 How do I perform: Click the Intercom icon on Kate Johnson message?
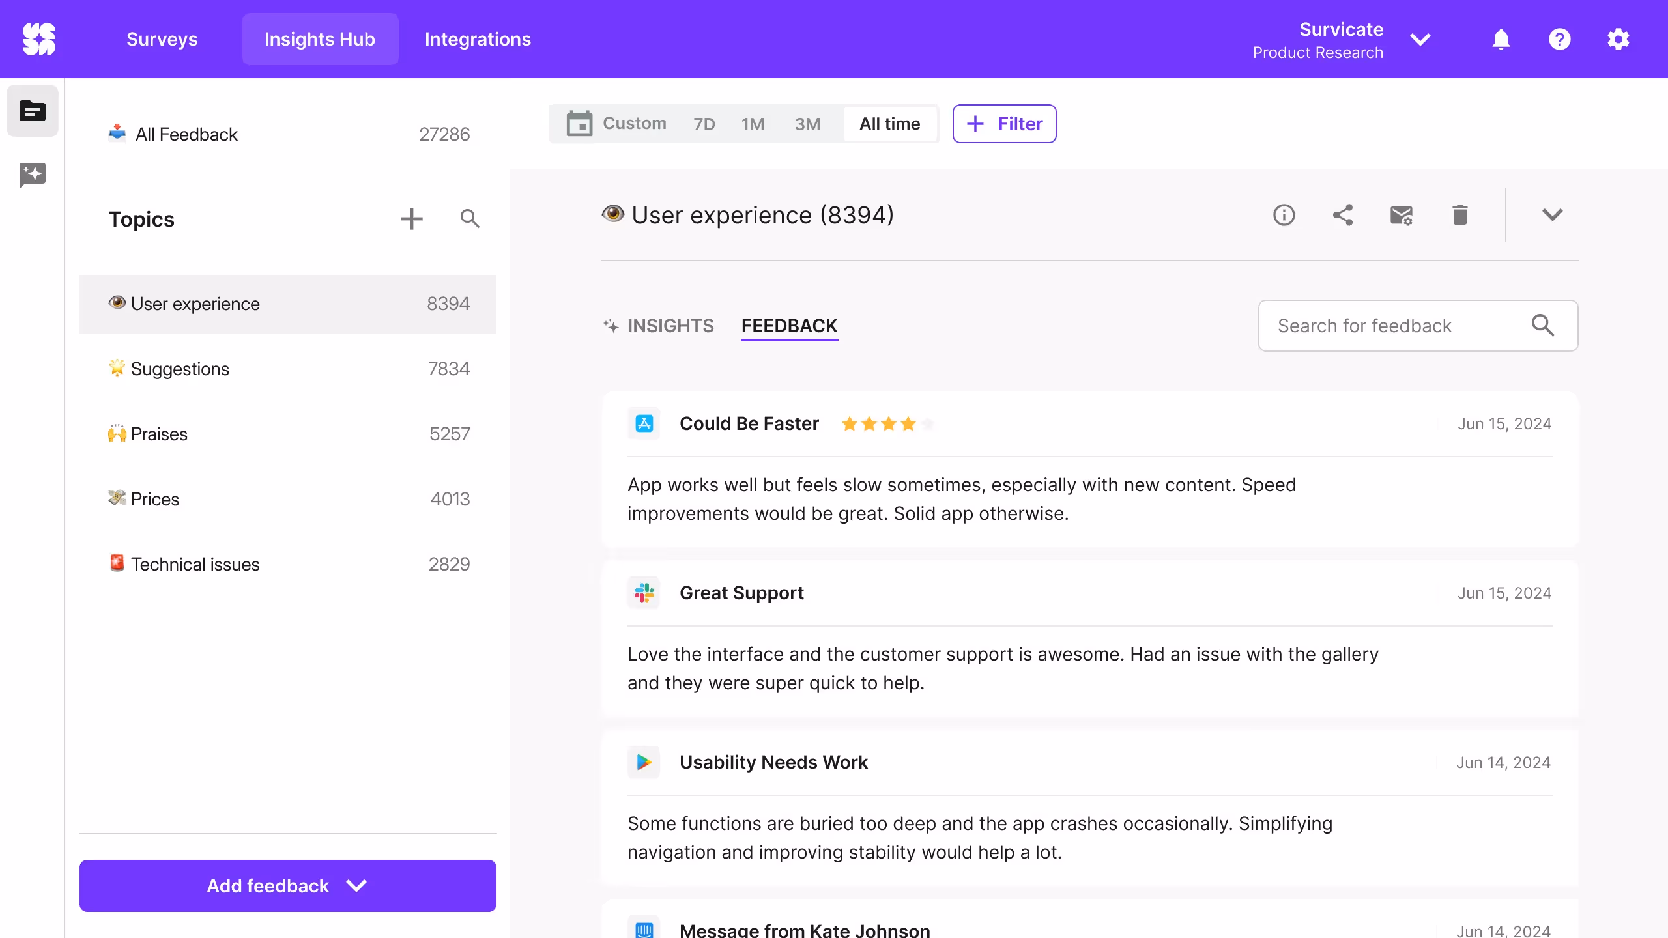[644, 928]
